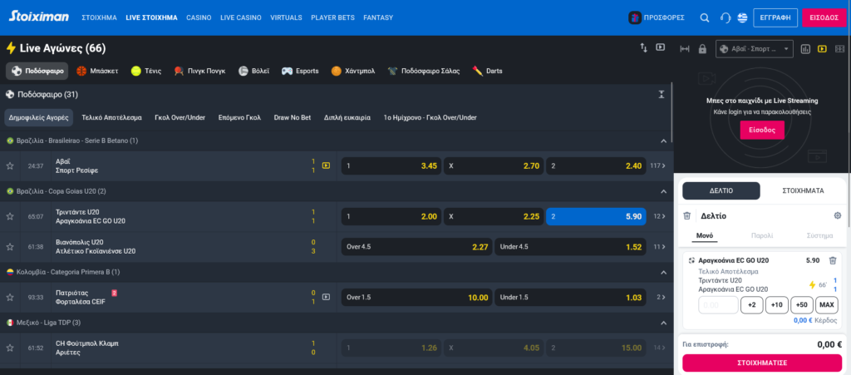
Task: Set stake with MAX button
Action: coord(827,305)
